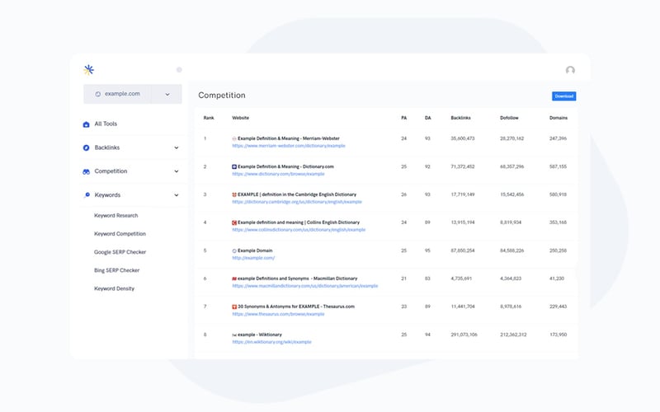
Task: Click the DA column header
Action: tap(427, 118)
